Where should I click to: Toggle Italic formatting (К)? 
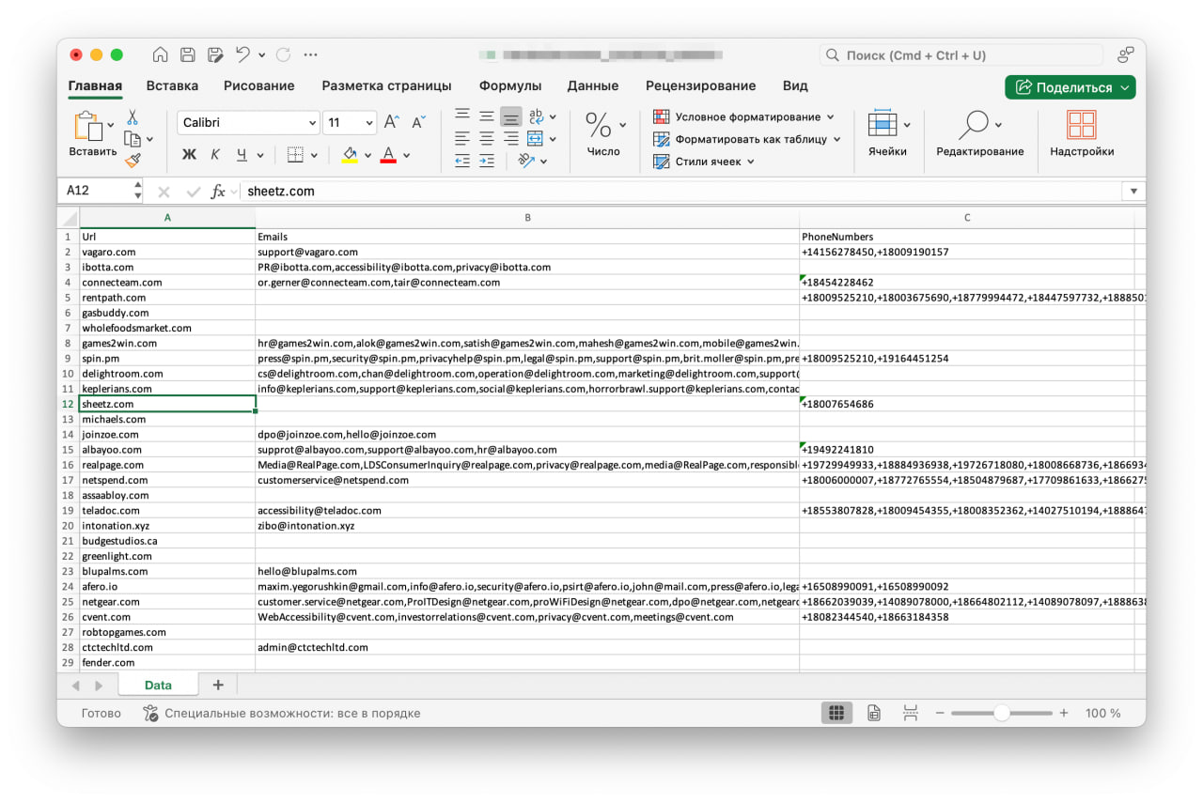point(215,155)
